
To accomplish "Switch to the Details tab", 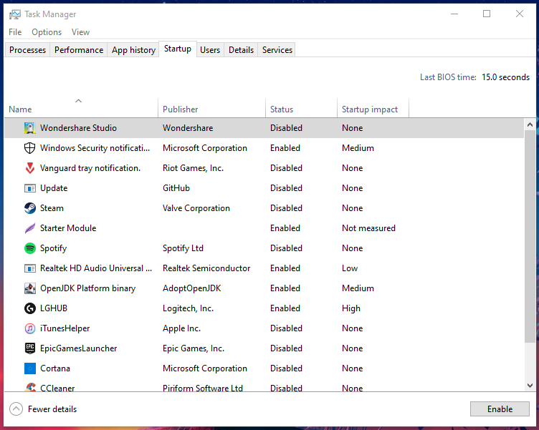I will [241, 50].
